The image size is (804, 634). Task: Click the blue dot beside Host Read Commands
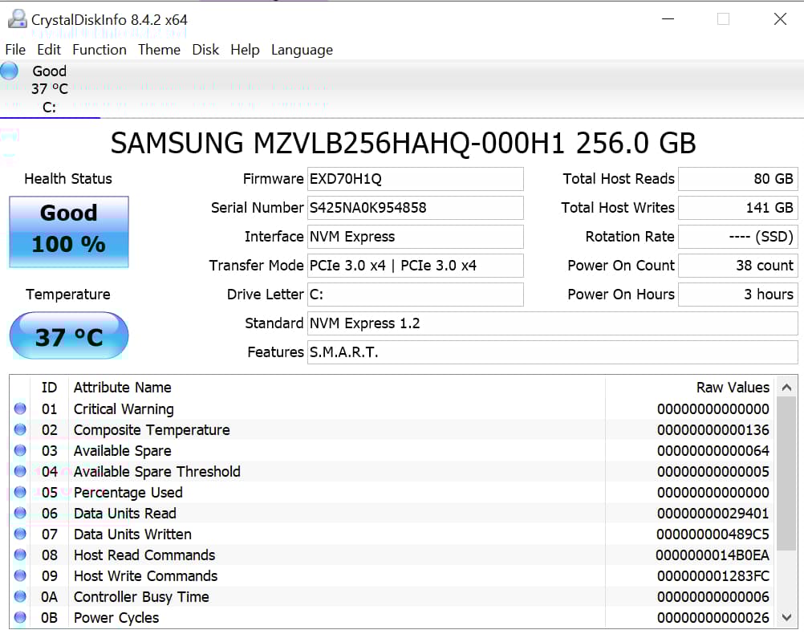pyautogui.click(x=20, y=555)
